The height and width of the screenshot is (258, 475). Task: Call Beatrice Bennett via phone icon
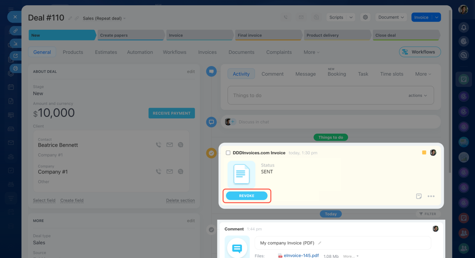coord(158,145)
